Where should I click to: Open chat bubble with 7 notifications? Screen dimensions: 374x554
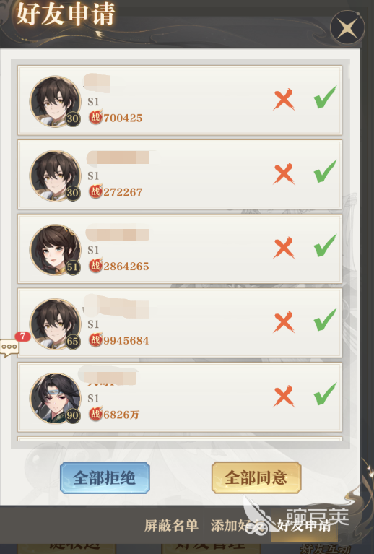pos(9,347)
